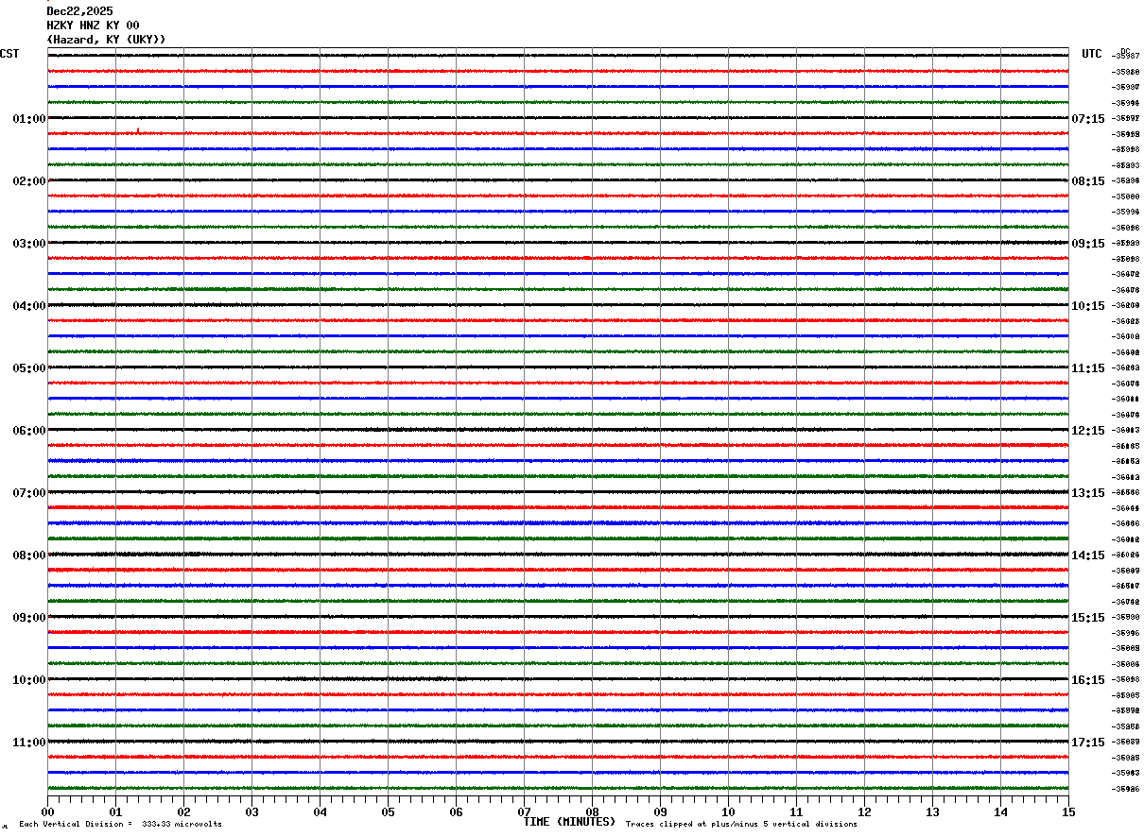Click the "14:15" UTC time label
The height and width of the screenshot is (837, 1144).
[x=1088, y=555]
